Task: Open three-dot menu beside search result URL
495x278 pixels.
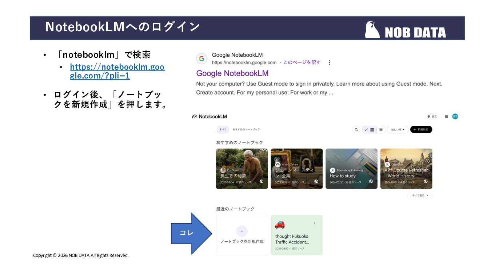Action: point(330,63)
